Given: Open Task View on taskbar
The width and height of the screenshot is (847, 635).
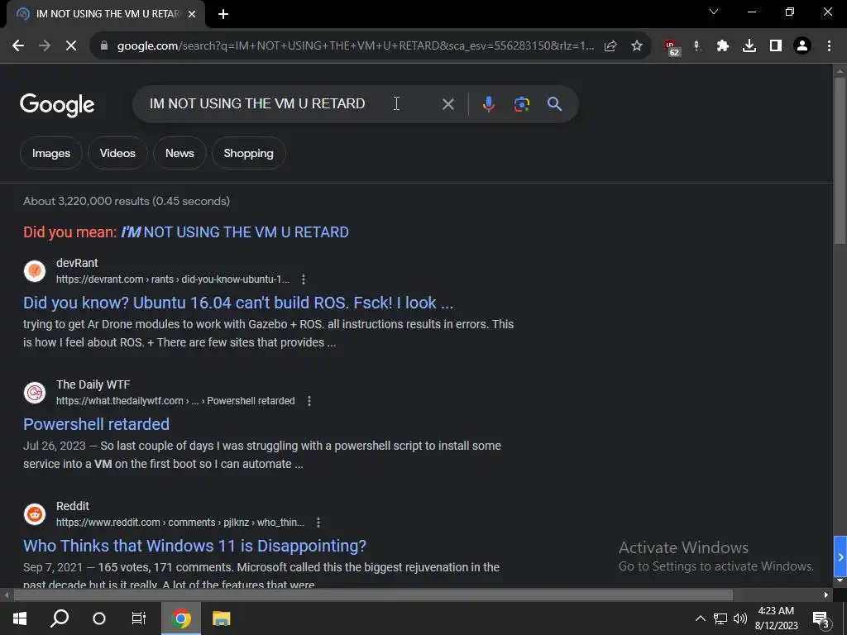Looking at the screenshot, I should (x=139, y=618).
